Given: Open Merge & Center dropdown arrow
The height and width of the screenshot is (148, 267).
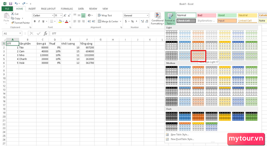Looking at the screenshot, I should 121,22.
